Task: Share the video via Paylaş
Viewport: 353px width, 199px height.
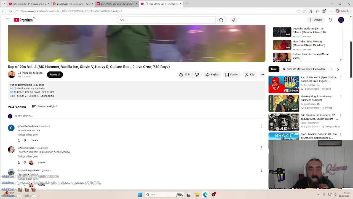Action: coord(212,75)
